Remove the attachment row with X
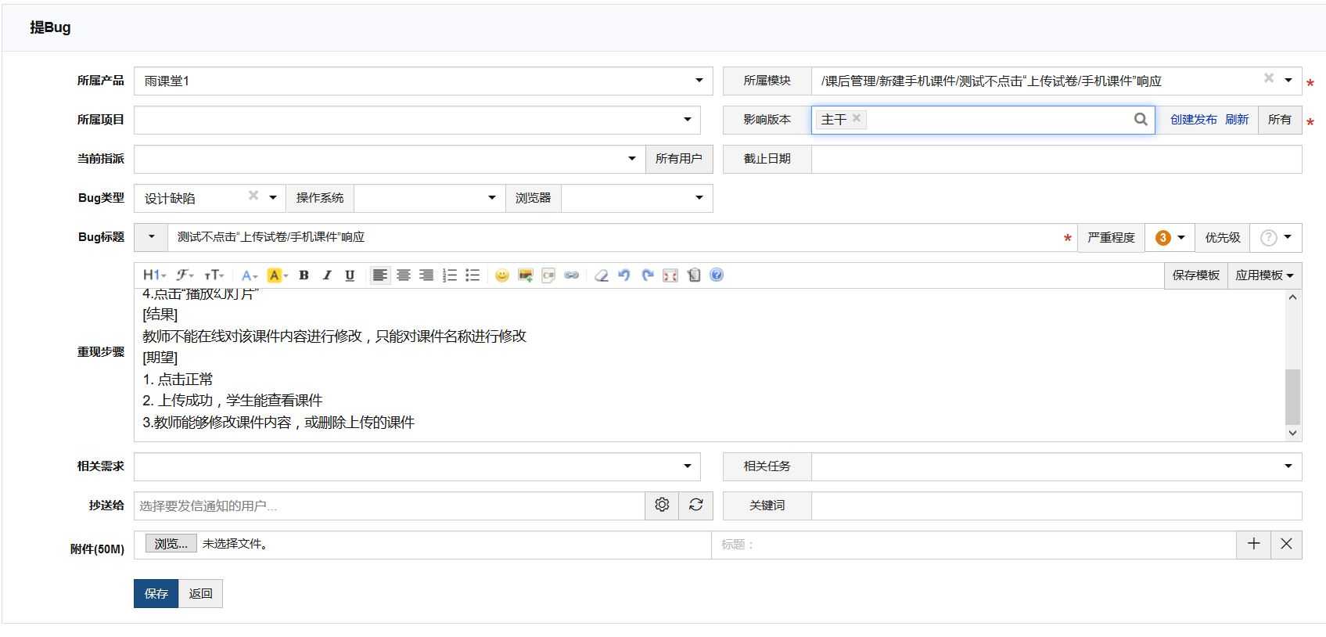Screen dimensions: 1326x637 (1286, 544)
